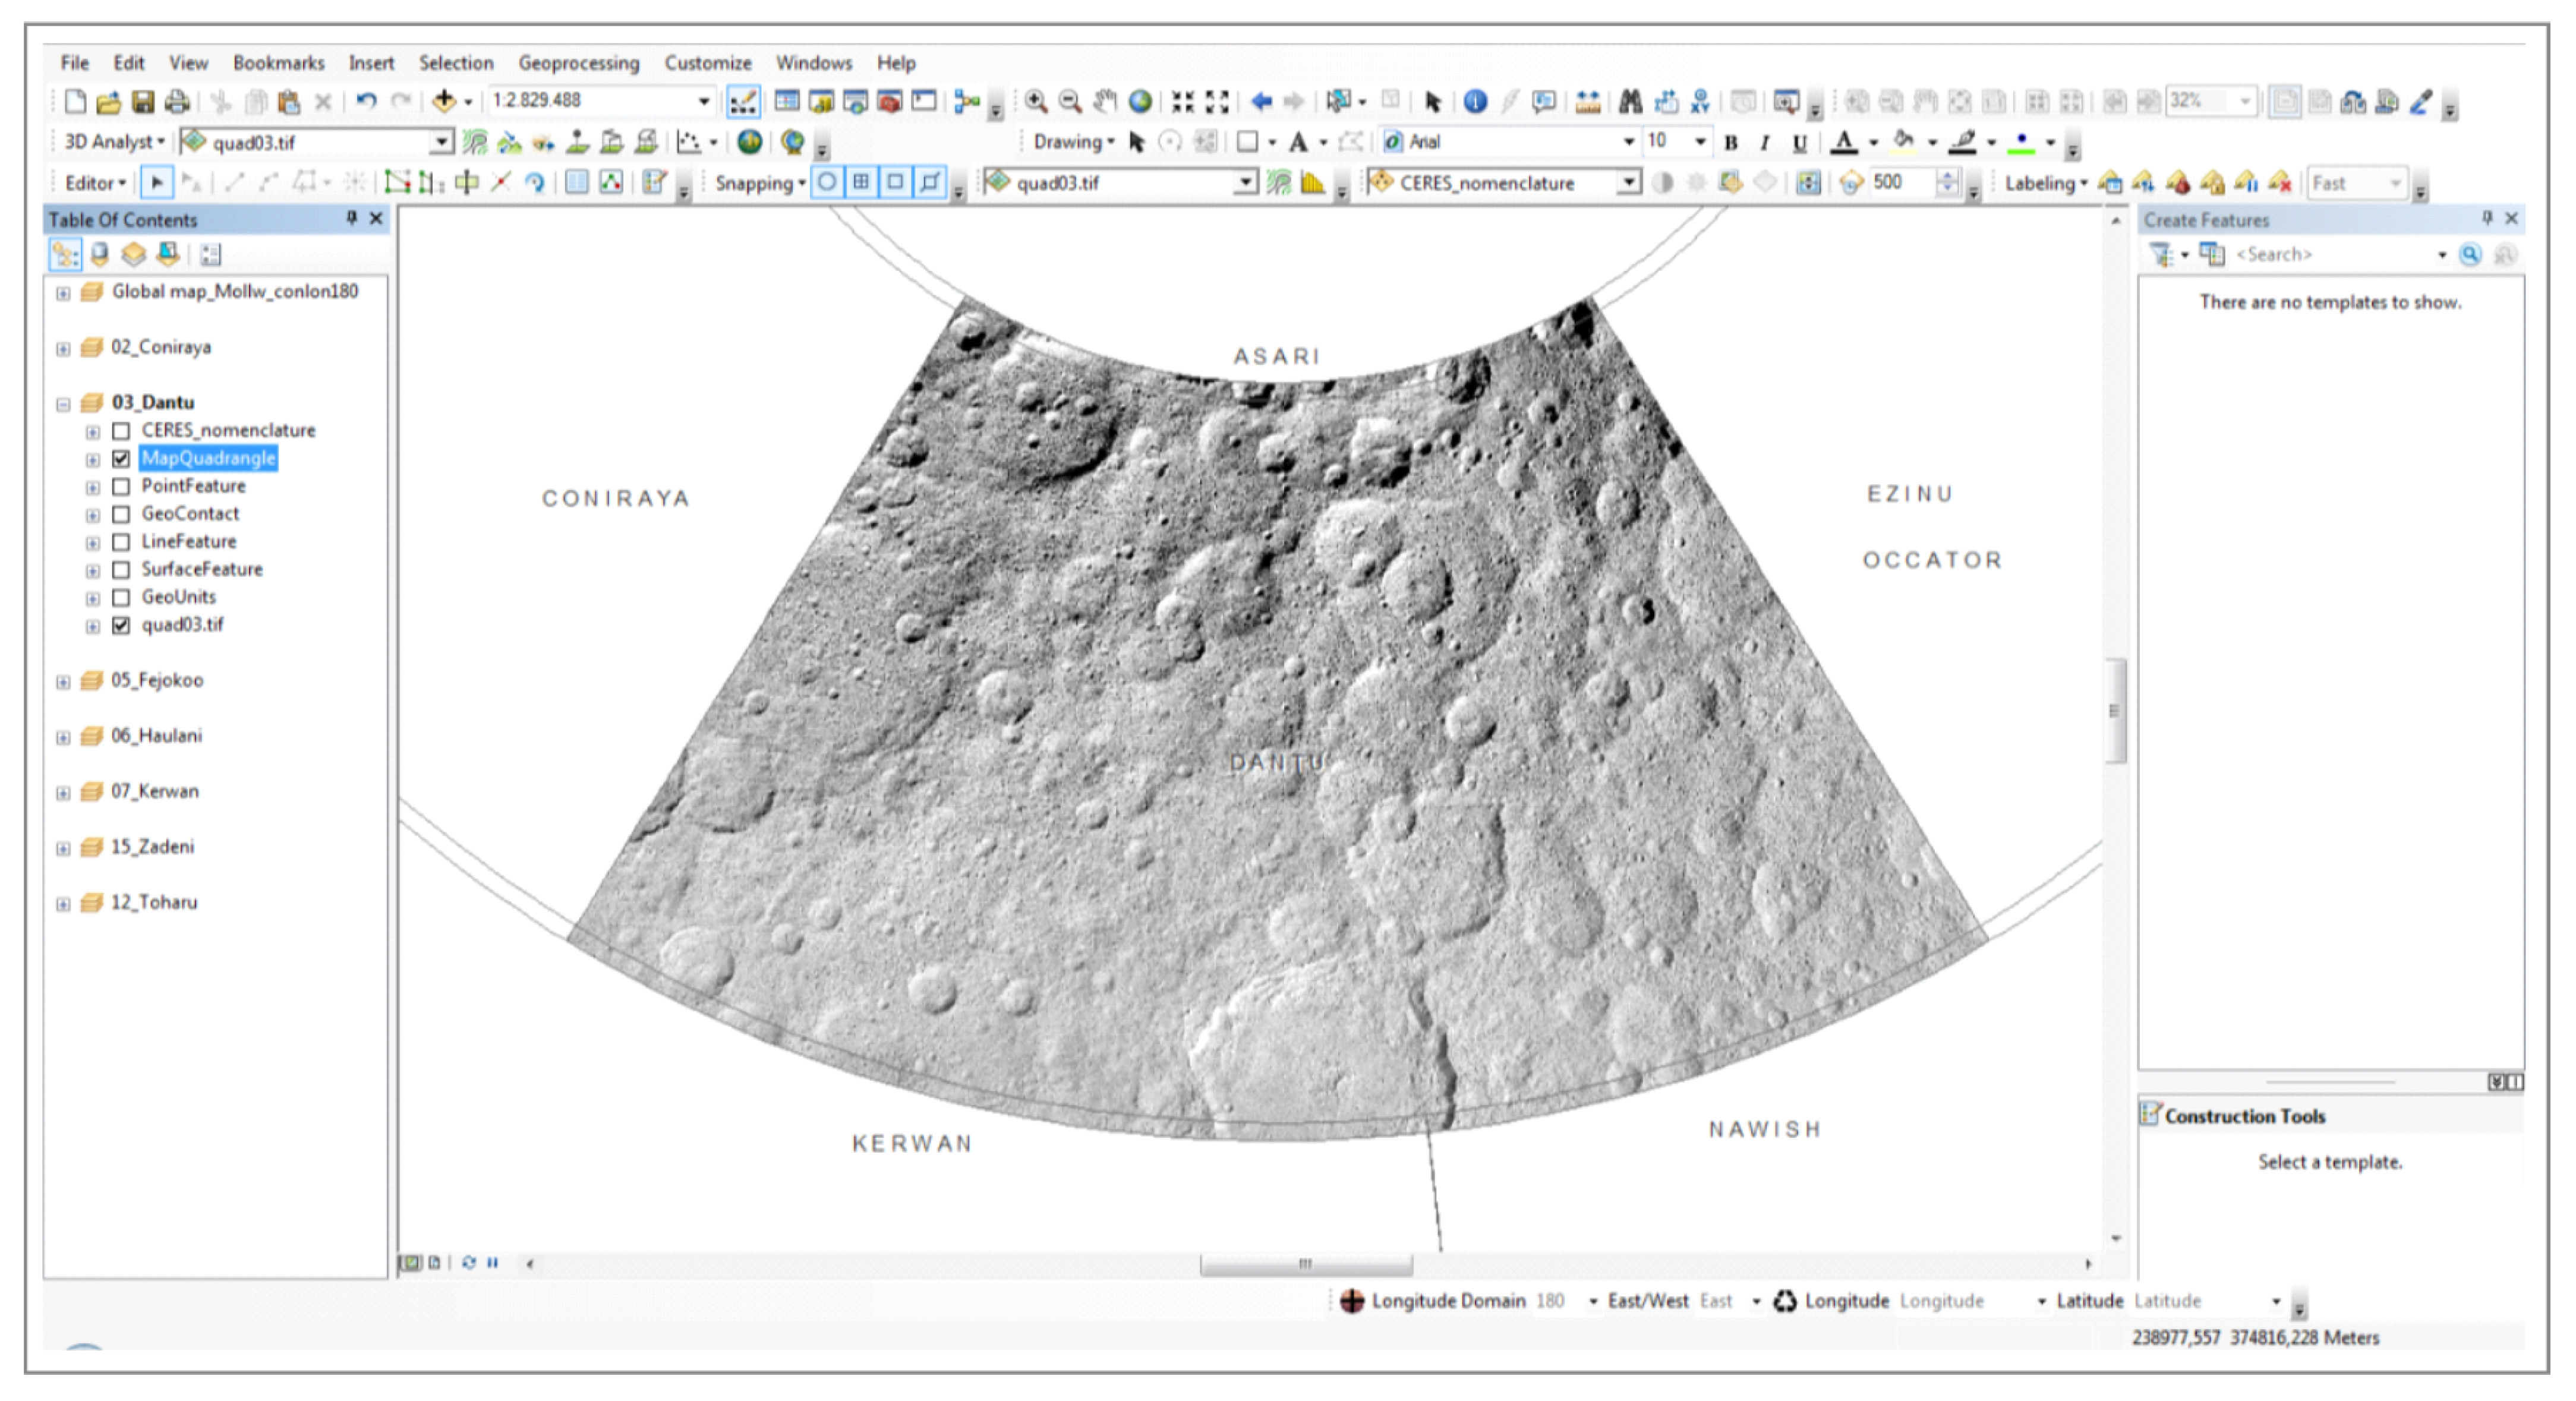Click the List By Drawing Order icon
Image resolution: width=2576 pixels, height=1401 pixels.
point(65,254)
